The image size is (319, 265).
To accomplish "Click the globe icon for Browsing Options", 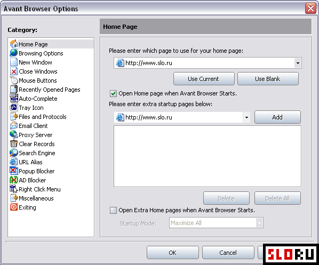I will pyautogui.click(x=14, y=53).
